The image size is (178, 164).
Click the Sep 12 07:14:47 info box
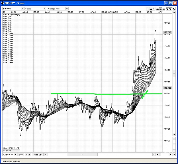point(11,148)
